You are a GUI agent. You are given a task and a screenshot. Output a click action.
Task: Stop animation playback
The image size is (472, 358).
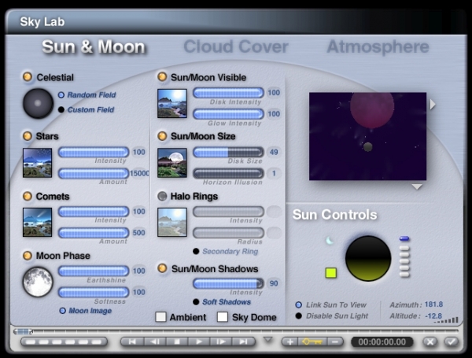(177, 341)
